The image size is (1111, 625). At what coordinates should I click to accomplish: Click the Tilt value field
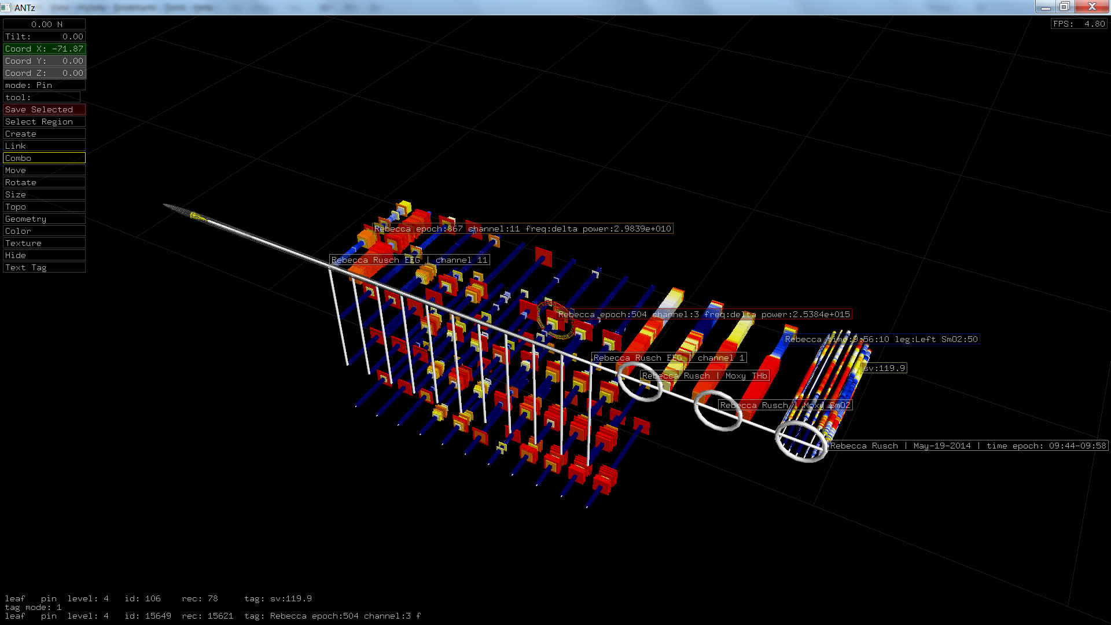click(x=44, y=36)
